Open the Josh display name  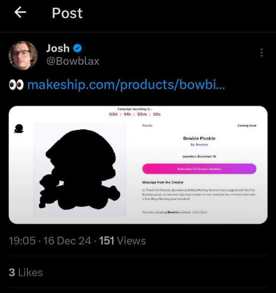click(x=58, y=48)
